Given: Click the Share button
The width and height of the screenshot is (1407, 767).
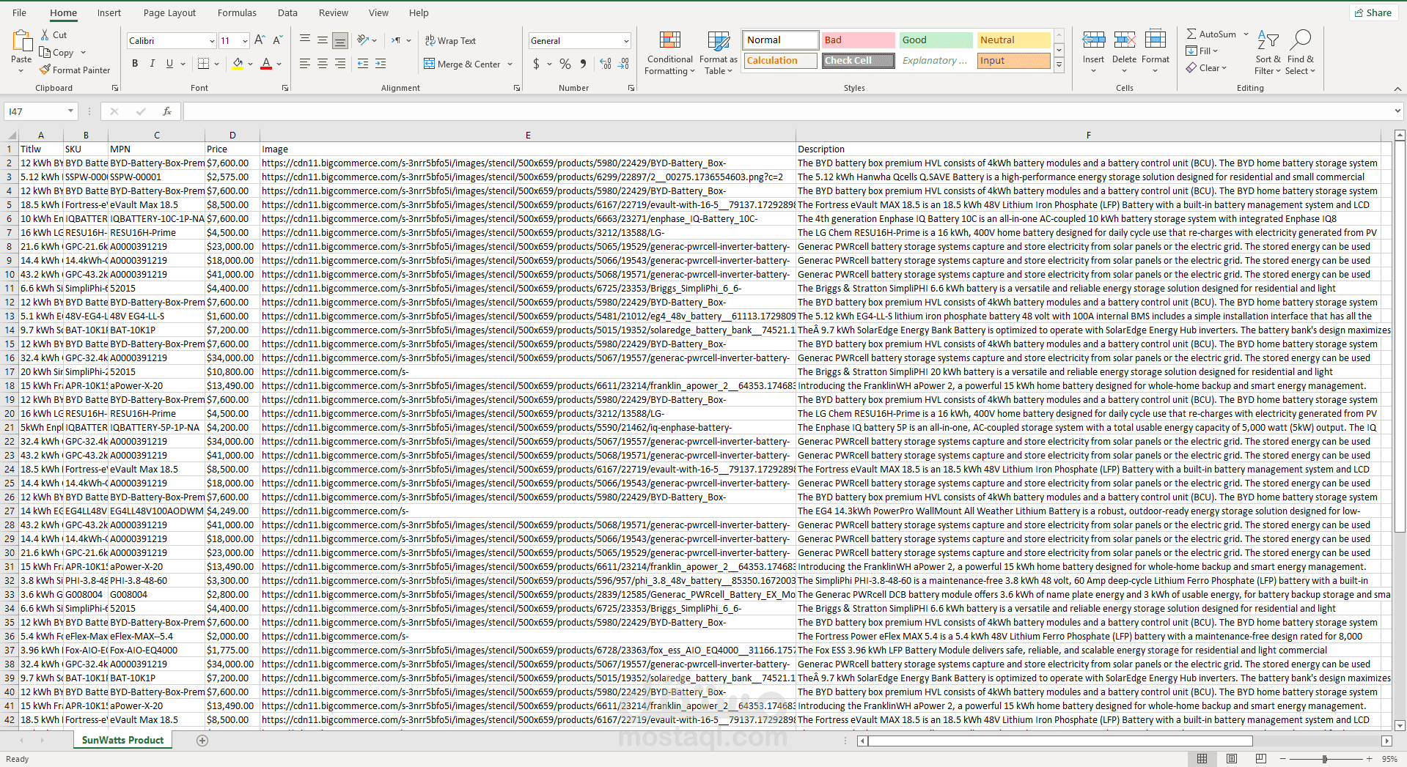Looking at the screenshot, I should point(1373,12).
